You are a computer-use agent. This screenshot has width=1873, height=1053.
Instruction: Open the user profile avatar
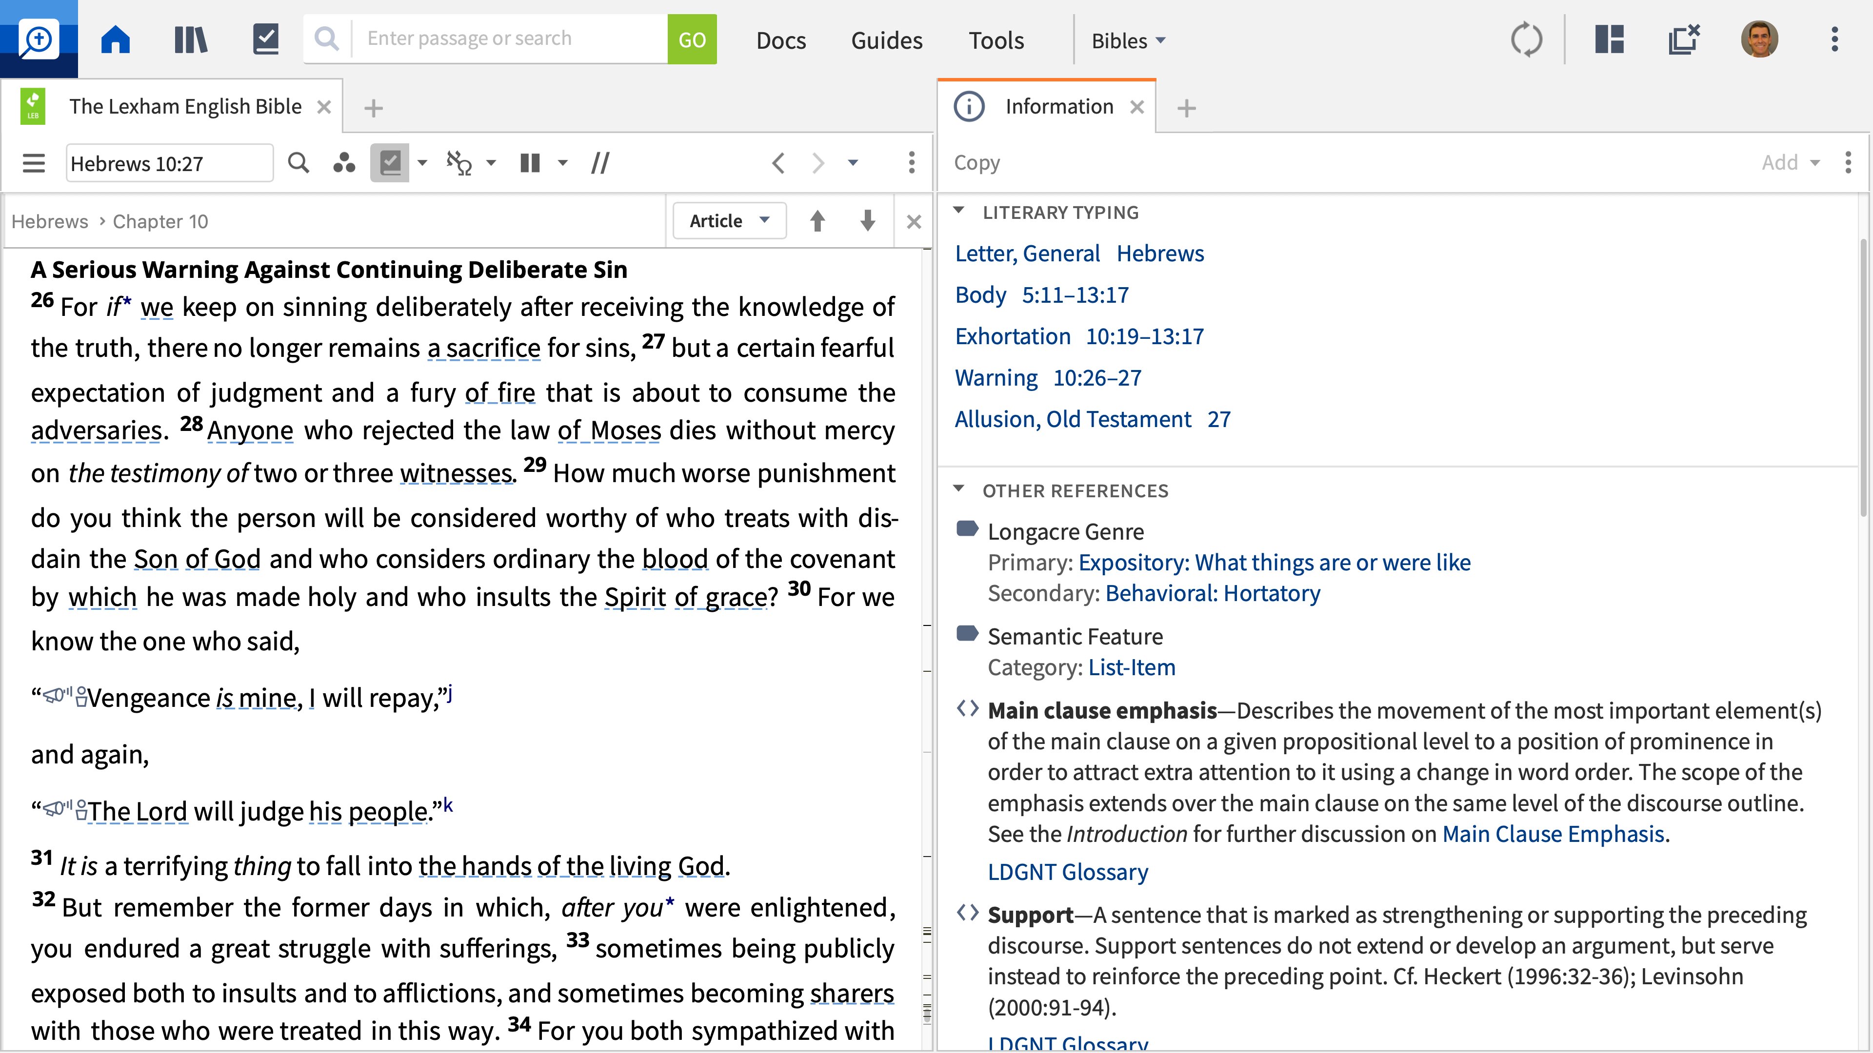[x=1759, y=39]
